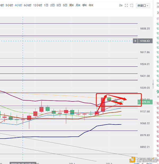Switch to weekly 周K chart
Screen dimensions: 159x164
pyautogui.click(x=72, y=5)
